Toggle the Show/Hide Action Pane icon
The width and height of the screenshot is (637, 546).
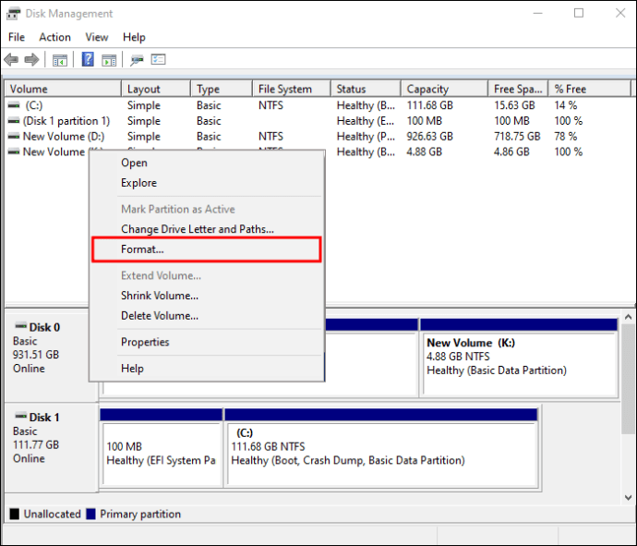click(x=109, y=60)
